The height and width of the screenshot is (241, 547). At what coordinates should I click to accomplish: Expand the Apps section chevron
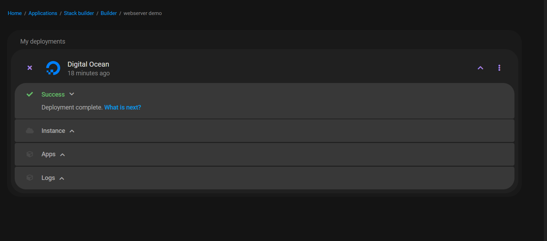coord(62,155)
